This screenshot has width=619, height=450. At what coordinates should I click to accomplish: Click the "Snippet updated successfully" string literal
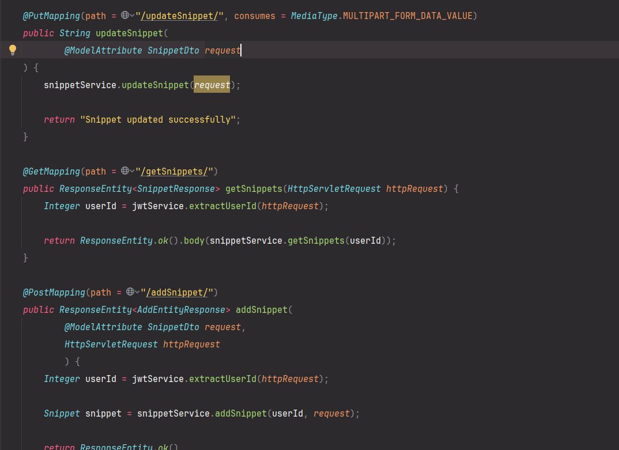[x=158, y=120]
